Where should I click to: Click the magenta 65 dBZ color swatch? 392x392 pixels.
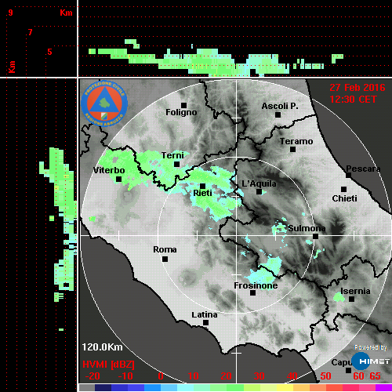383,387
